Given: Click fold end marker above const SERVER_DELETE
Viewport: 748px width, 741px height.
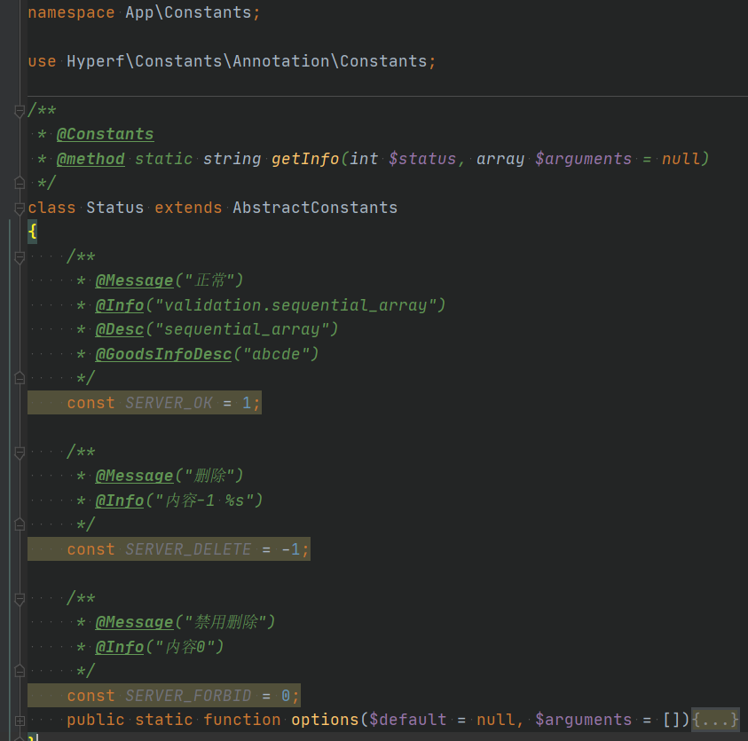Looking at the screenshot, I should tap(20, 524).
